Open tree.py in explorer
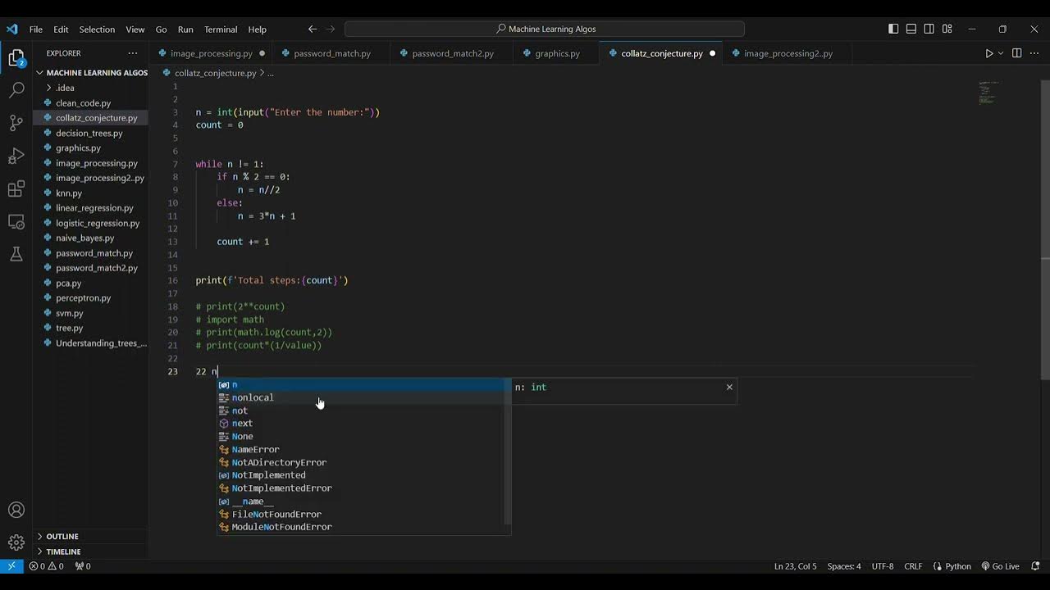The height and width of the screenshot is (590, 1050). [90, 328]
